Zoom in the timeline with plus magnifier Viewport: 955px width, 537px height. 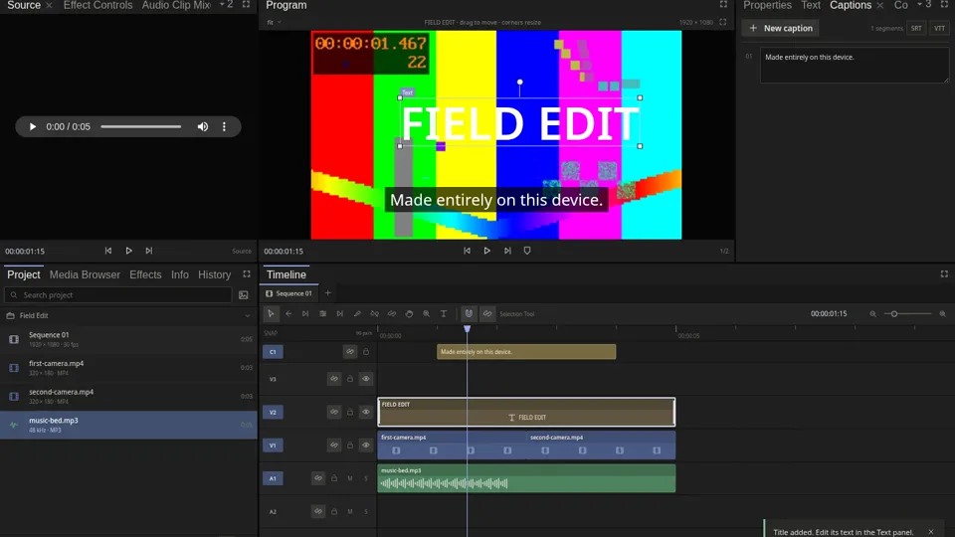pos(942,313)
